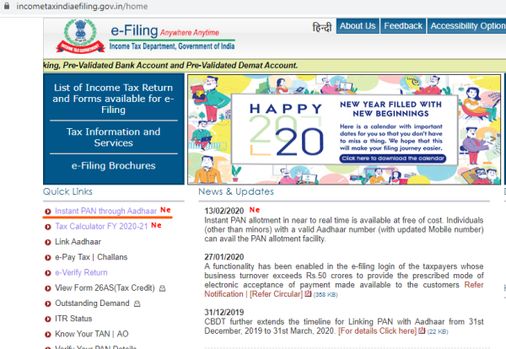Open the Accessibility Options menu

pos(466,27)
